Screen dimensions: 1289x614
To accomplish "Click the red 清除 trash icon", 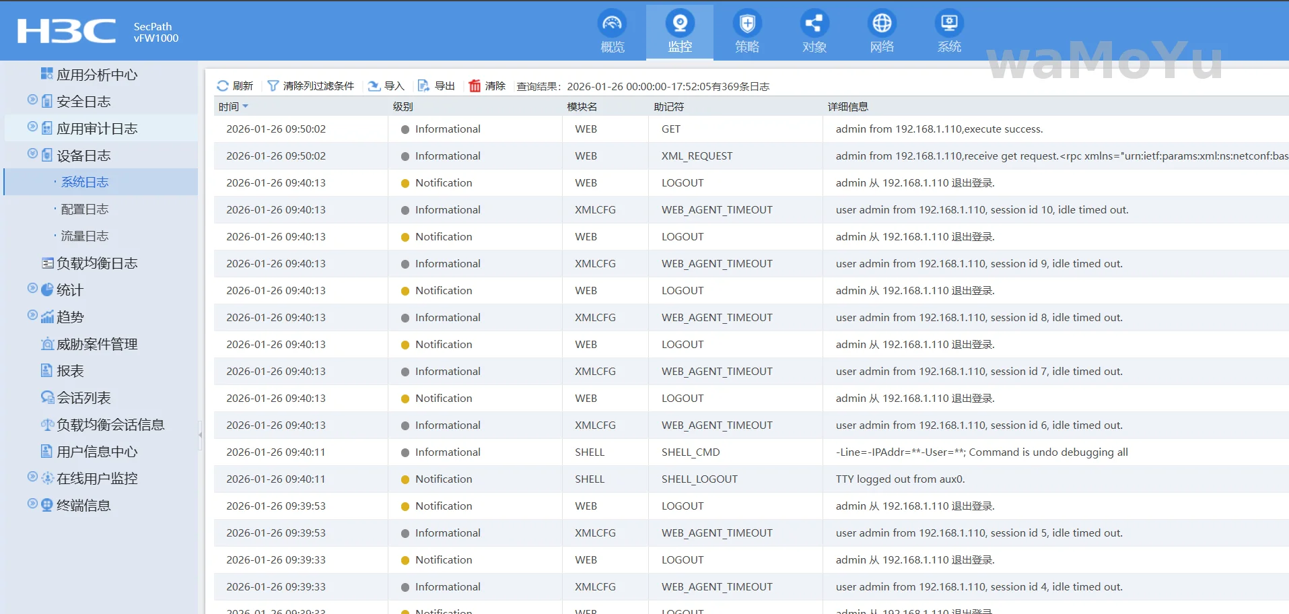I will 475,86.
